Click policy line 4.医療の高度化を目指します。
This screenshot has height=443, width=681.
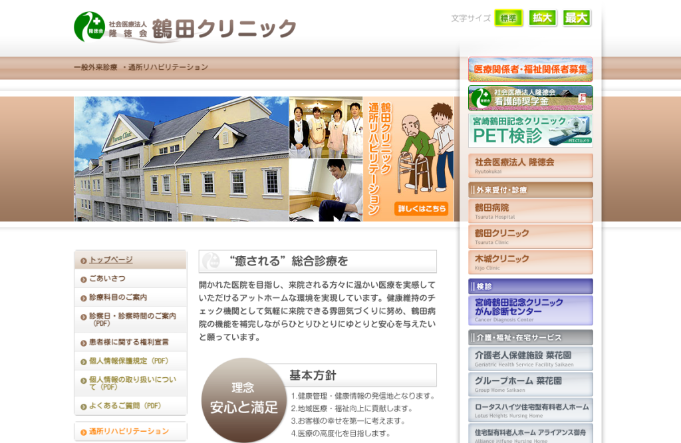(x=341, y=434)
